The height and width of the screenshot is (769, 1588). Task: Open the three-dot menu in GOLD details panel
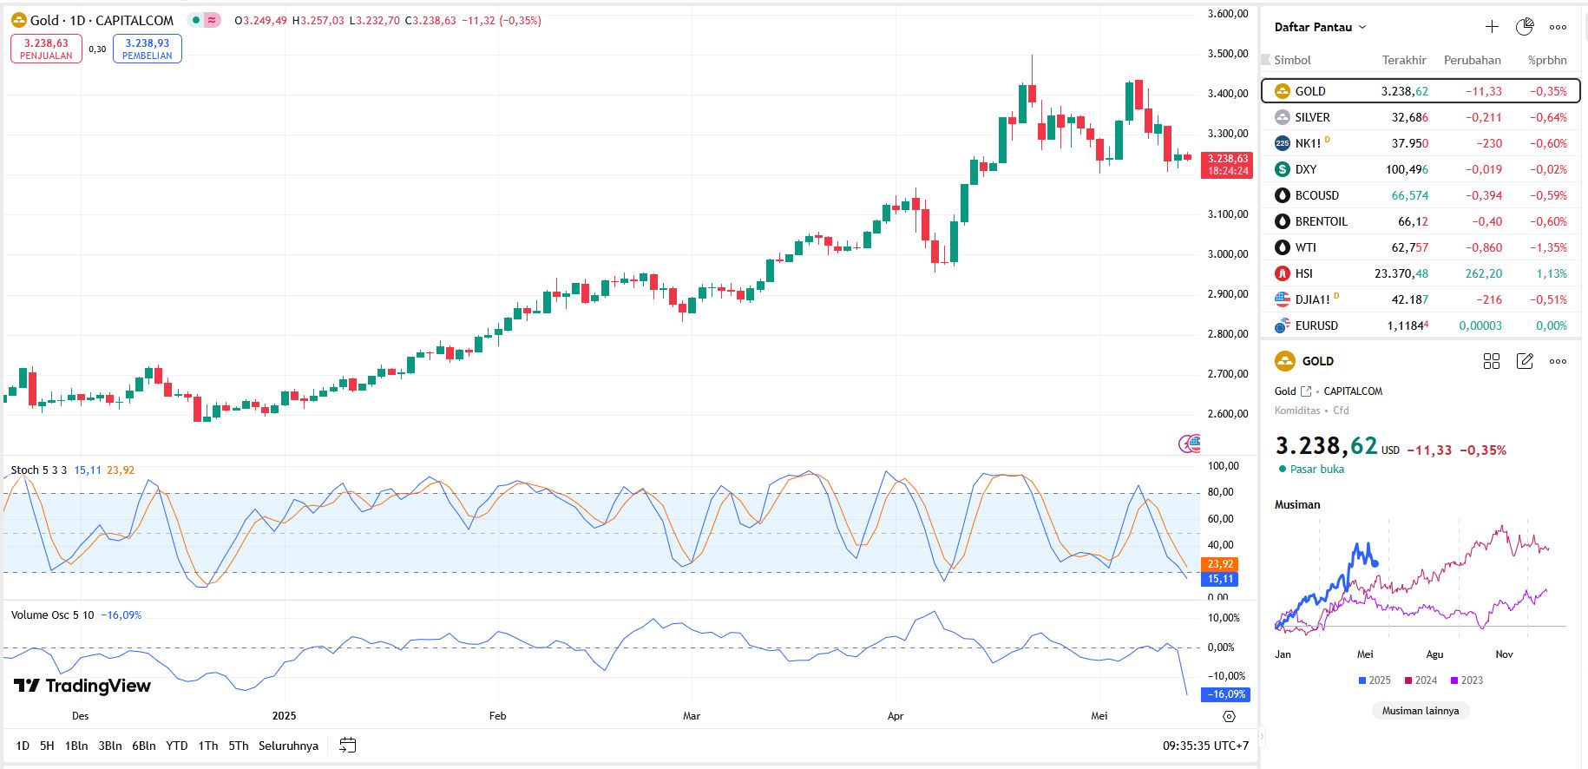coord(1558,361)
